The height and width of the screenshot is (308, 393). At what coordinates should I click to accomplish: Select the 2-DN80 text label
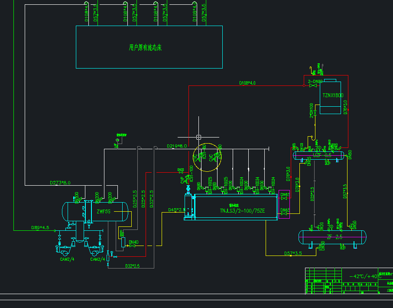[315, 81]
